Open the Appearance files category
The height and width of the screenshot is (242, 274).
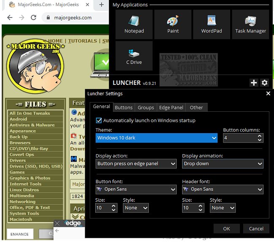(35, 131)
